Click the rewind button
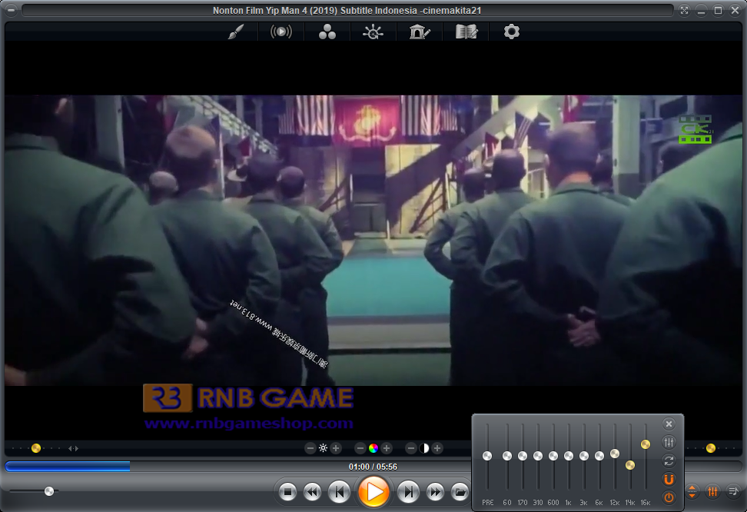 [x=313, y=492]
